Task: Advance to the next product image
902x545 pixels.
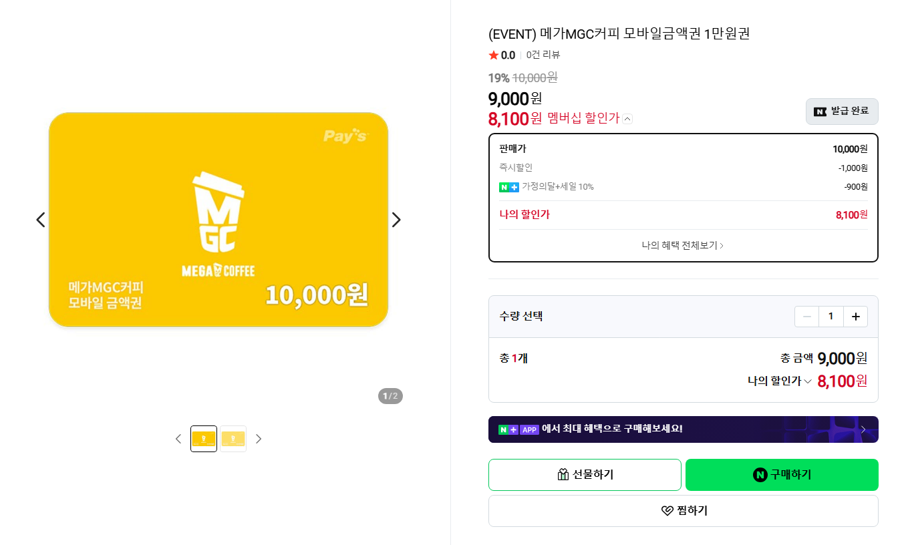Action: [x=396, y=220]
